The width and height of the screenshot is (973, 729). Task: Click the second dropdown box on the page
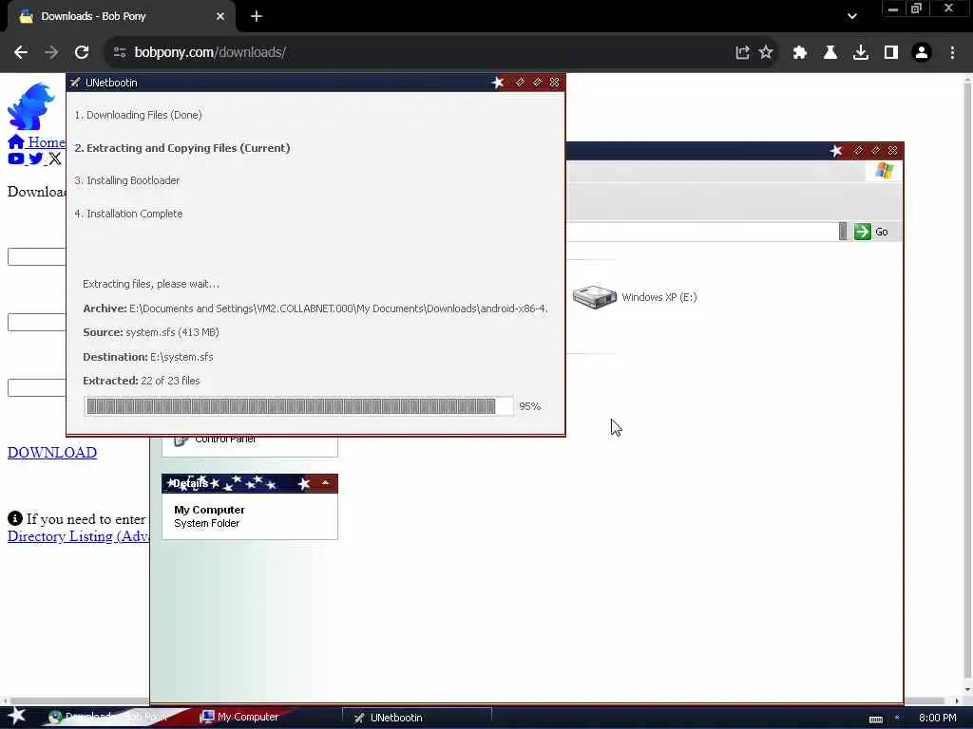tap(37, 323)
